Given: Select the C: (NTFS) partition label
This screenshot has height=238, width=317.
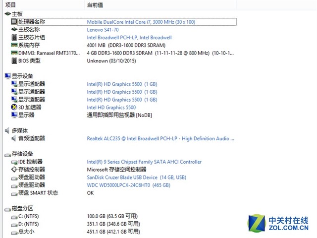Looking at the screenshot, I should tap(29, 216).
